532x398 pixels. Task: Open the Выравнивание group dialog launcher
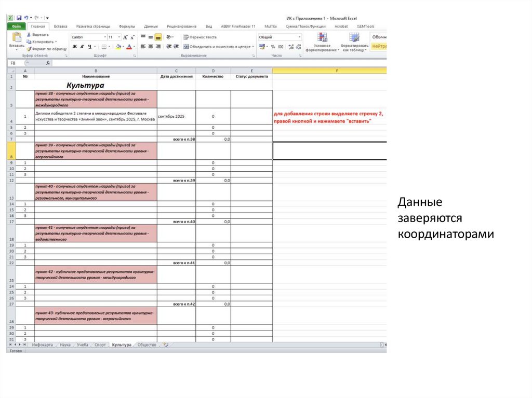point(254,56)
